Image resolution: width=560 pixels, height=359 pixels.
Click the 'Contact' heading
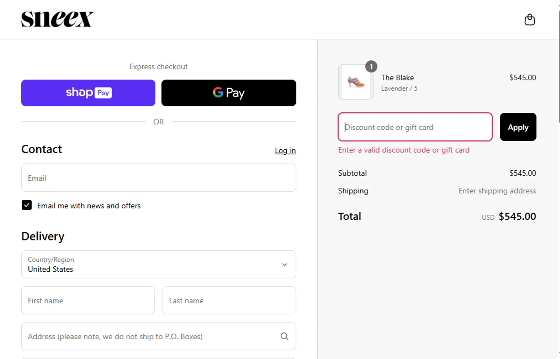[x=41, y=149]
